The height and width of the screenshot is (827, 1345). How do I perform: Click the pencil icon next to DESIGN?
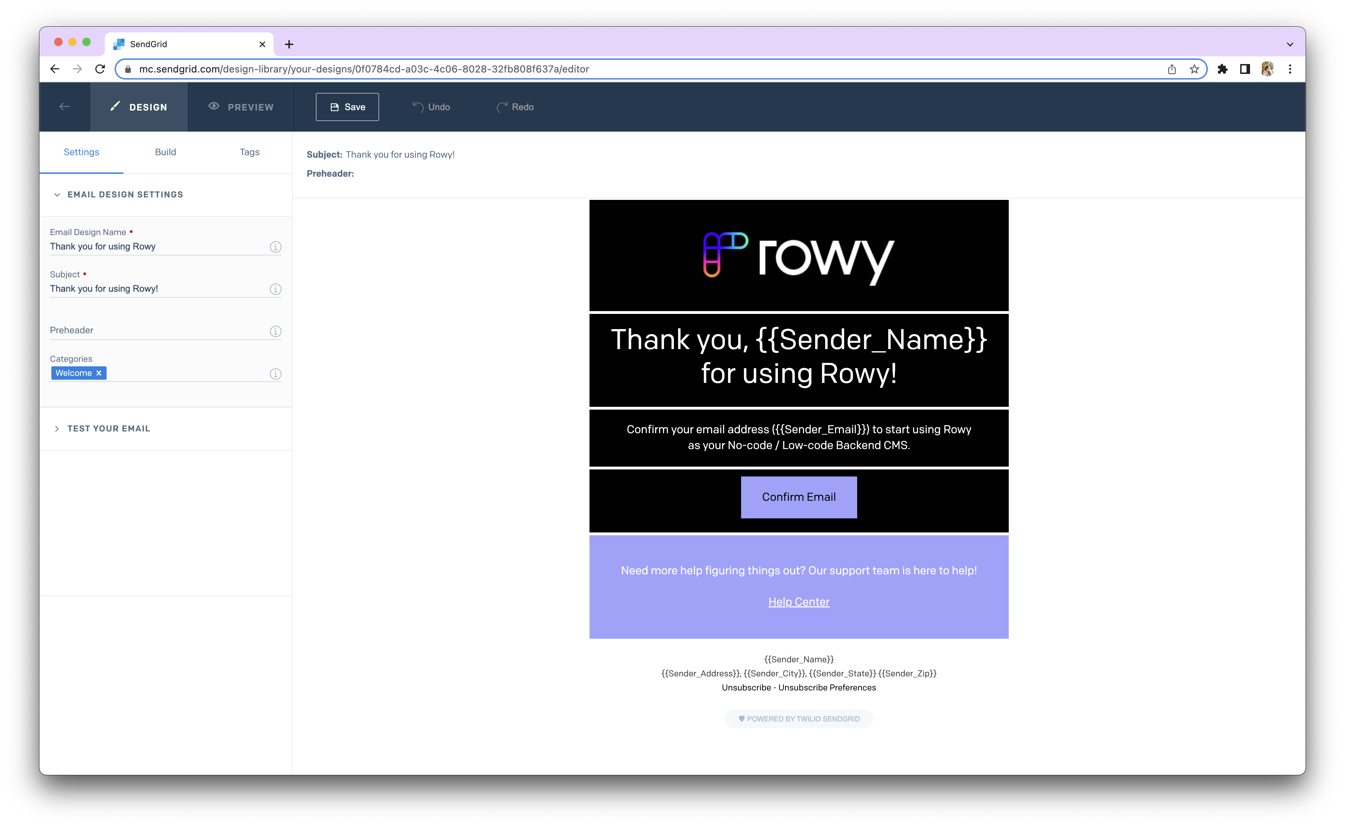pos(115,106)
